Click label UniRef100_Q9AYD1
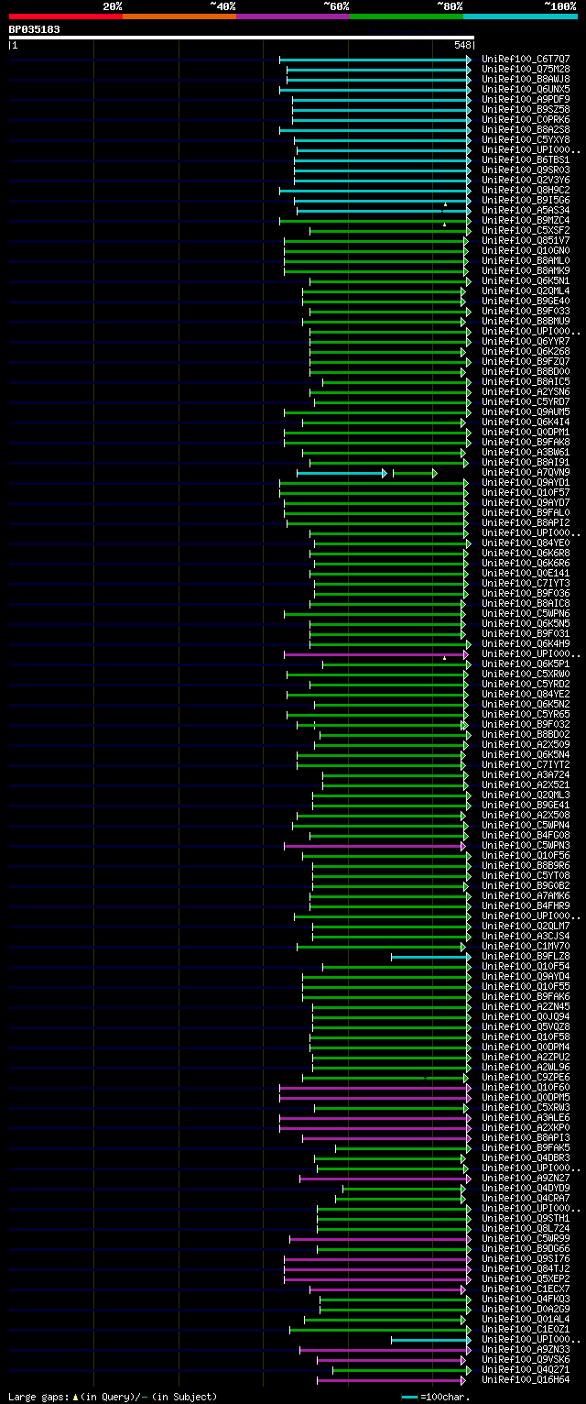 pos(526,482)
